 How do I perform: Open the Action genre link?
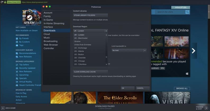19,100
